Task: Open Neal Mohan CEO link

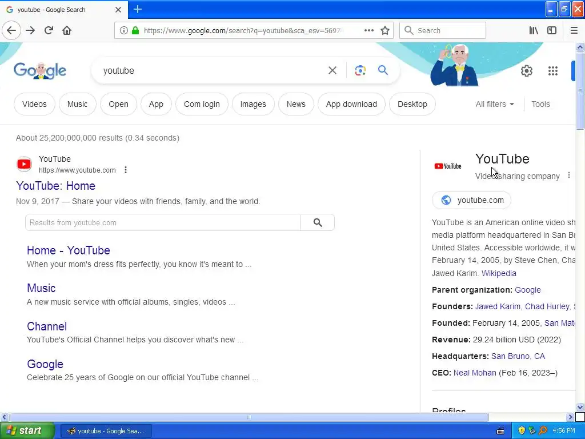Action: point(475,373)
